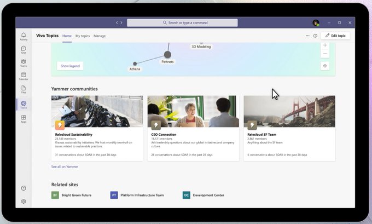Open Teams in the left sidebar

pyautogui.click(x=24, y=63)
